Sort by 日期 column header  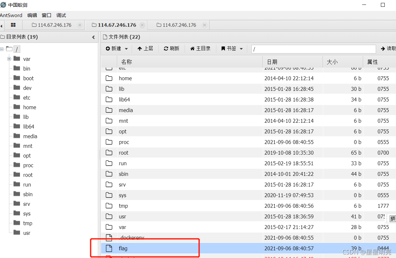(293, 62)
